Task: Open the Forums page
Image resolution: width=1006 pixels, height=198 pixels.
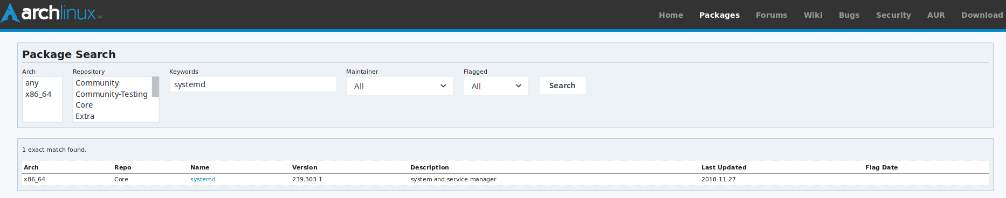Action: pos(771,15)
